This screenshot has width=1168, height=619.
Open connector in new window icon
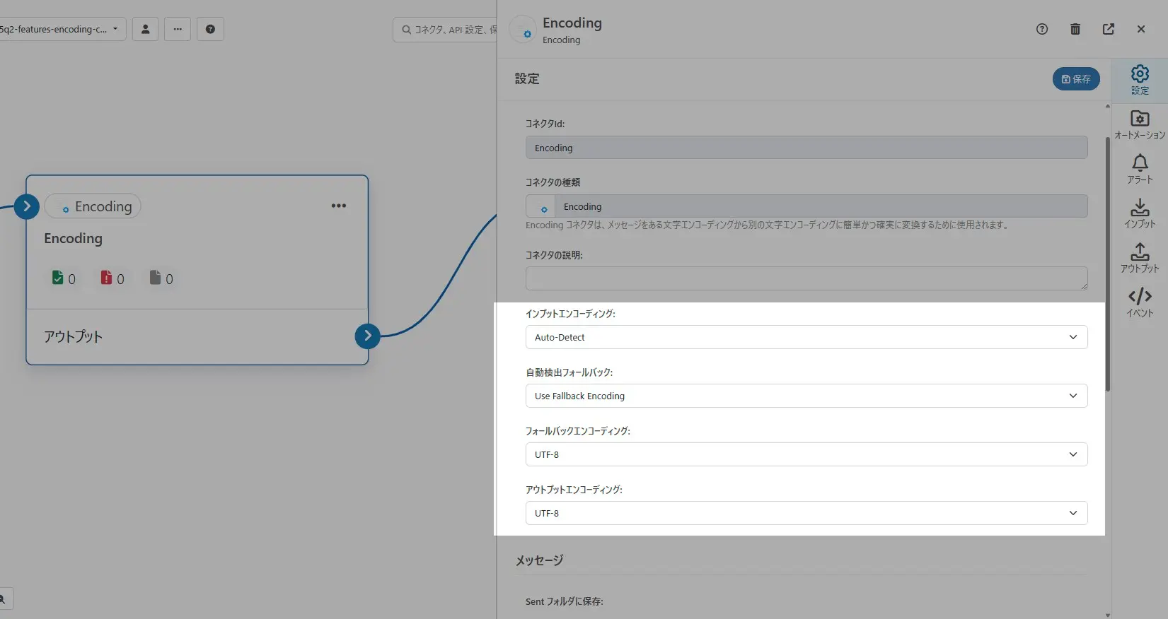click(x=1109, y=29)
